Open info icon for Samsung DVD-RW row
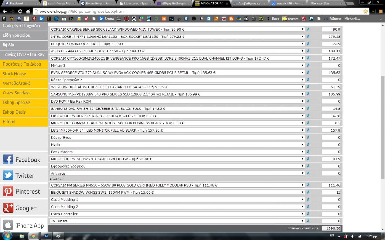Image resolution: width=385 pixels, height=240 pixels. 308,108
